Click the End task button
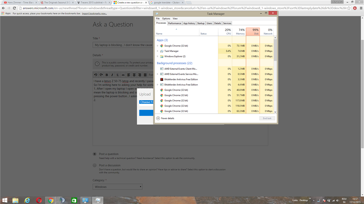 click(x=267, y=118)
